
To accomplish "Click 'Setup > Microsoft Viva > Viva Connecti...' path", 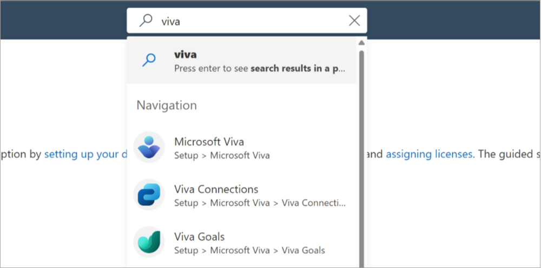I will [x=260, y=202].
